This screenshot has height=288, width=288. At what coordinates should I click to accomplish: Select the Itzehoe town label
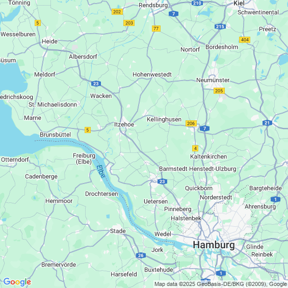point(124,124)
